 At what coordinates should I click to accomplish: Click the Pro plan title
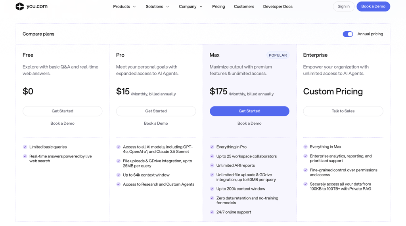(120, 55)
